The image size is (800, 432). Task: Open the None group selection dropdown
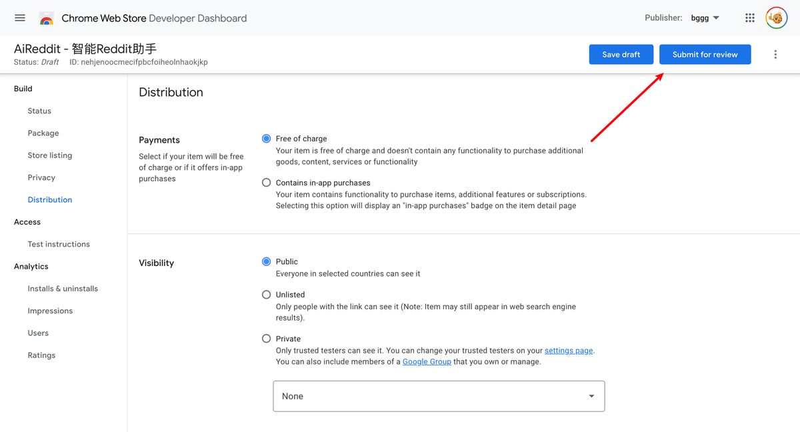coord(438,395)
